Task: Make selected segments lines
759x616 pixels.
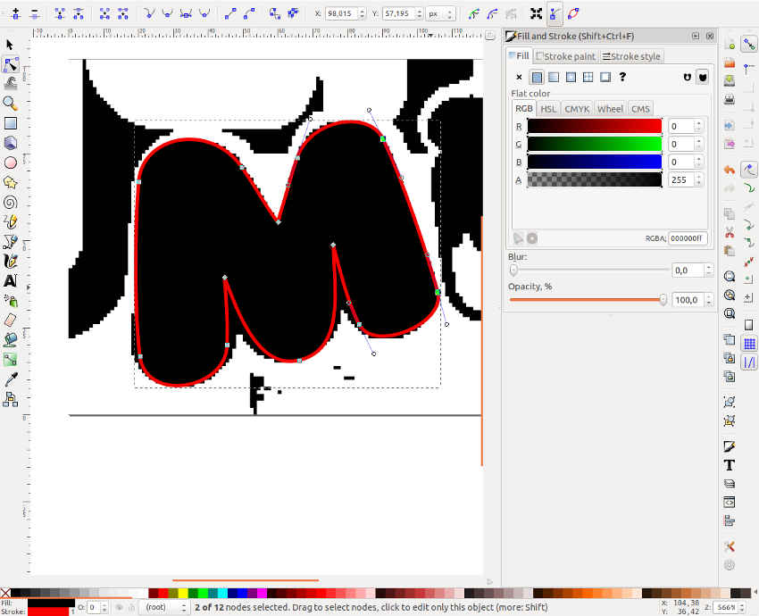Action: point(230,14)
